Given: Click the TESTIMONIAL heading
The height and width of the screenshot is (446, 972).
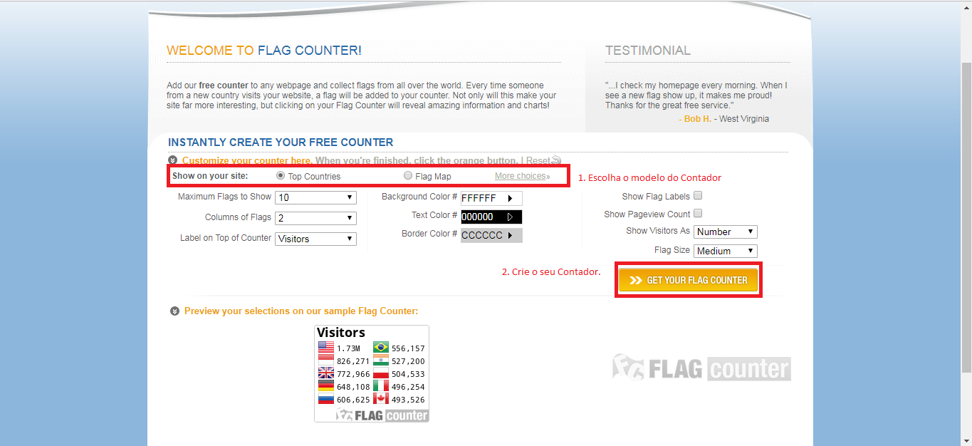Looking at the screenshot, I should point(648,51).
